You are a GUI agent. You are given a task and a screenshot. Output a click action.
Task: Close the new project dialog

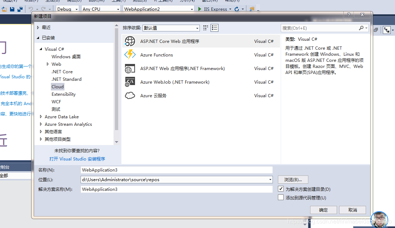[362, 15]
